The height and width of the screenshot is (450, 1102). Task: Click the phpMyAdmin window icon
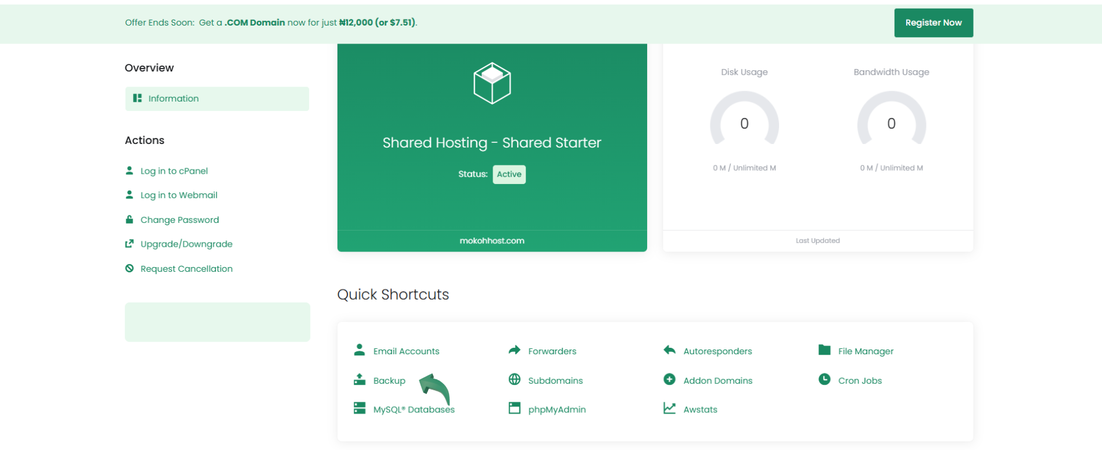[514, 408]
